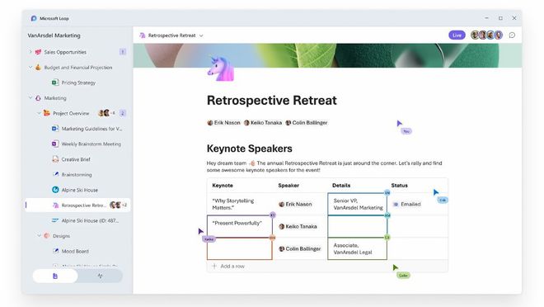Click Mood Board whiteboard icon

point(55,251)
